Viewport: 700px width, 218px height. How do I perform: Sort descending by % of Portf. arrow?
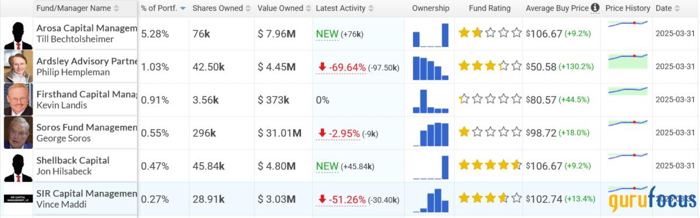[183, 9]
